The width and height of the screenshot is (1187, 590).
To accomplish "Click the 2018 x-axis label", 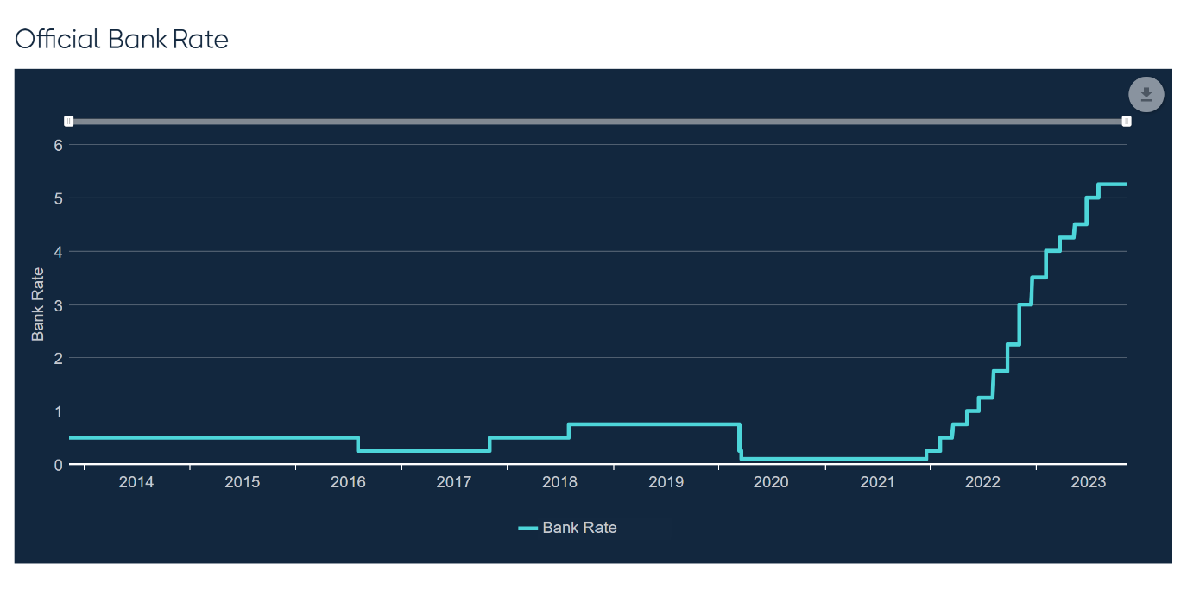I will pyautogui.click(x=559, y=482).
